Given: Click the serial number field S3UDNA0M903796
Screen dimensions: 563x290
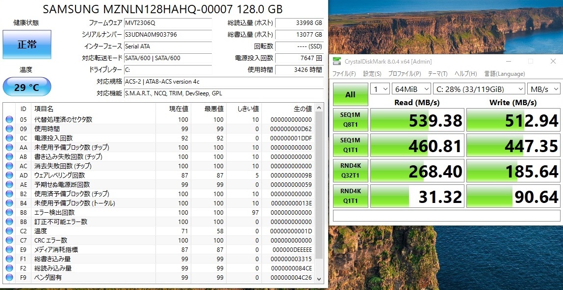Looking at the screenshot, I should coord(168,35).
